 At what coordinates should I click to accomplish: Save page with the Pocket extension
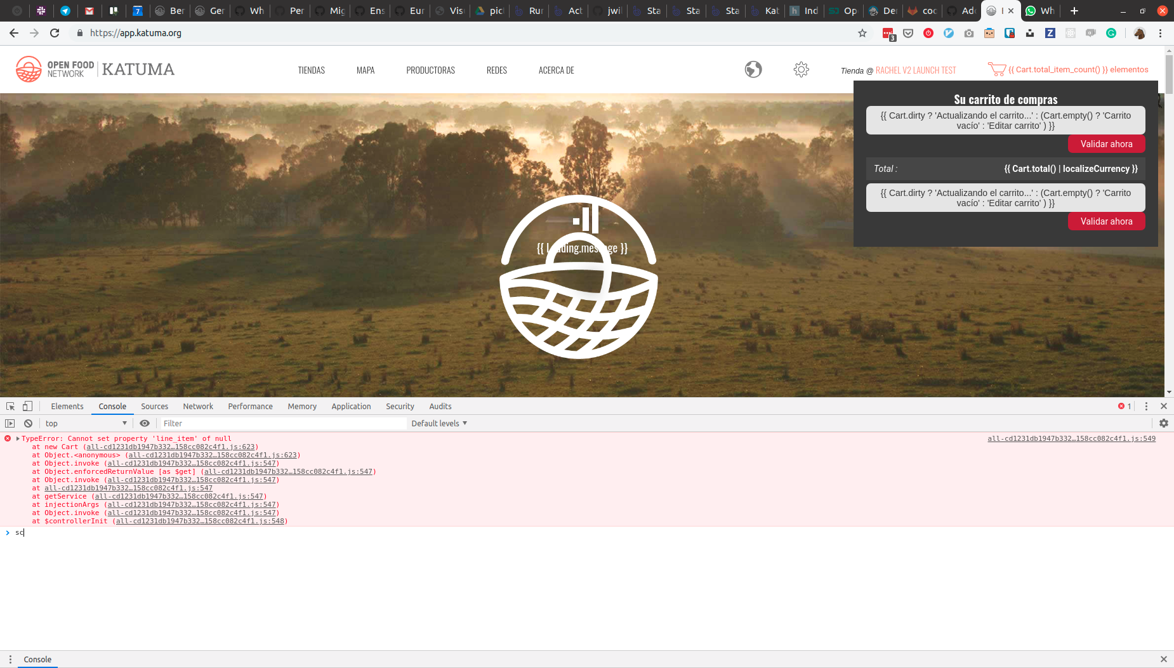(x=908, y=33)
